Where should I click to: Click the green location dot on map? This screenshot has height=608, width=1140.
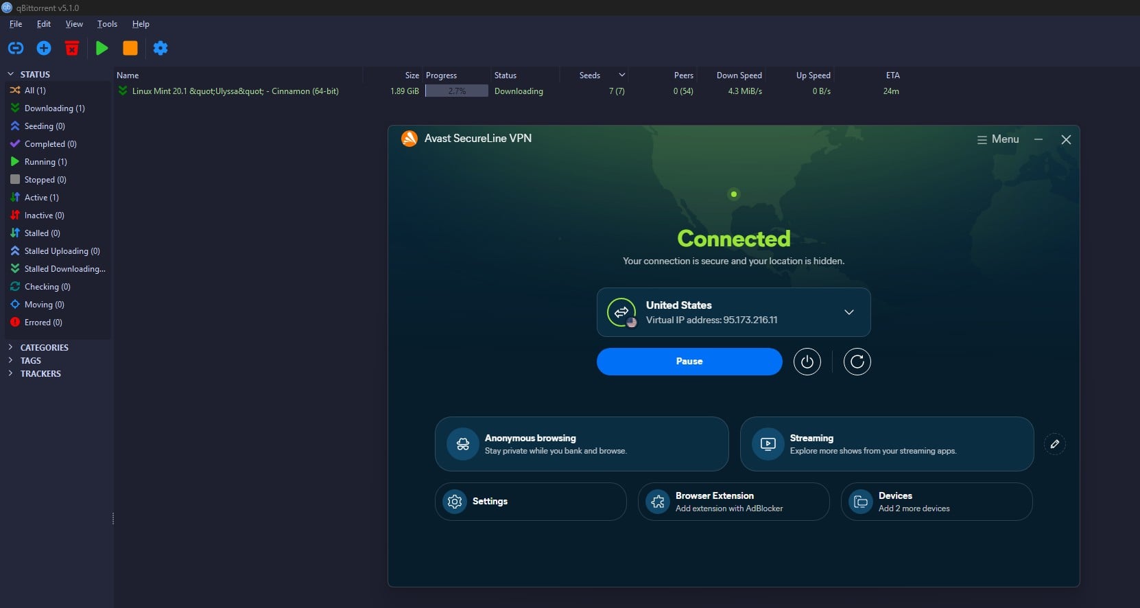734,194
